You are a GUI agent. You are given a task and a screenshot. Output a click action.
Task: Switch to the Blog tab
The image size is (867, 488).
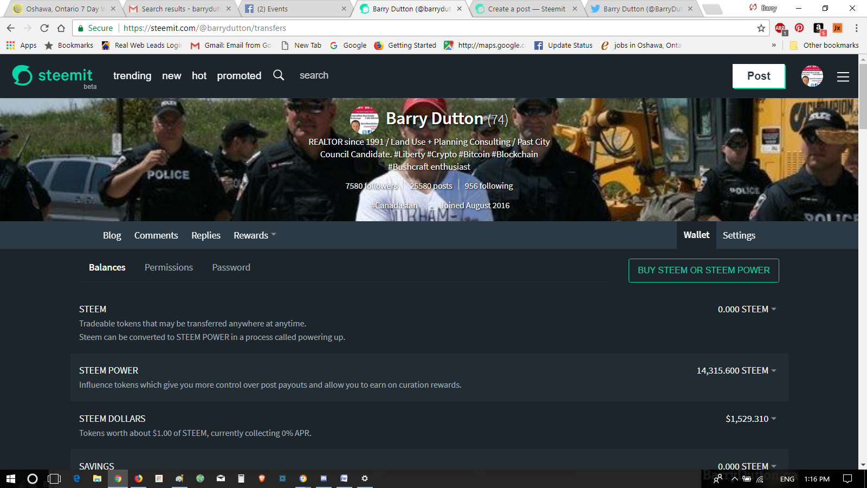pos(112,235)
